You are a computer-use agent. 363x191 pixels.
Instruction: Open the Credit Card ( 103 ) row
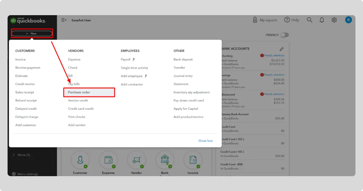tap(252, 141)
